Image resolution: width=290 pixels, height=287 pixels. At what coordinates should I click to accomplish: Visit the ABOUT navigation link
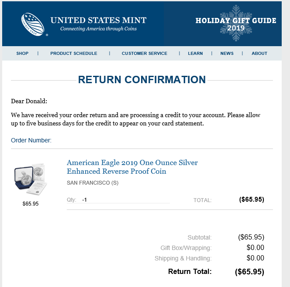(259, 53)
